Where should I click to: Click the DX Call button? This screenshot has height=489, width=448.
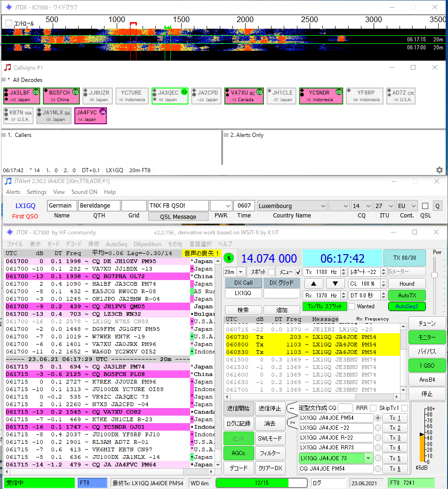pos(243,283)
